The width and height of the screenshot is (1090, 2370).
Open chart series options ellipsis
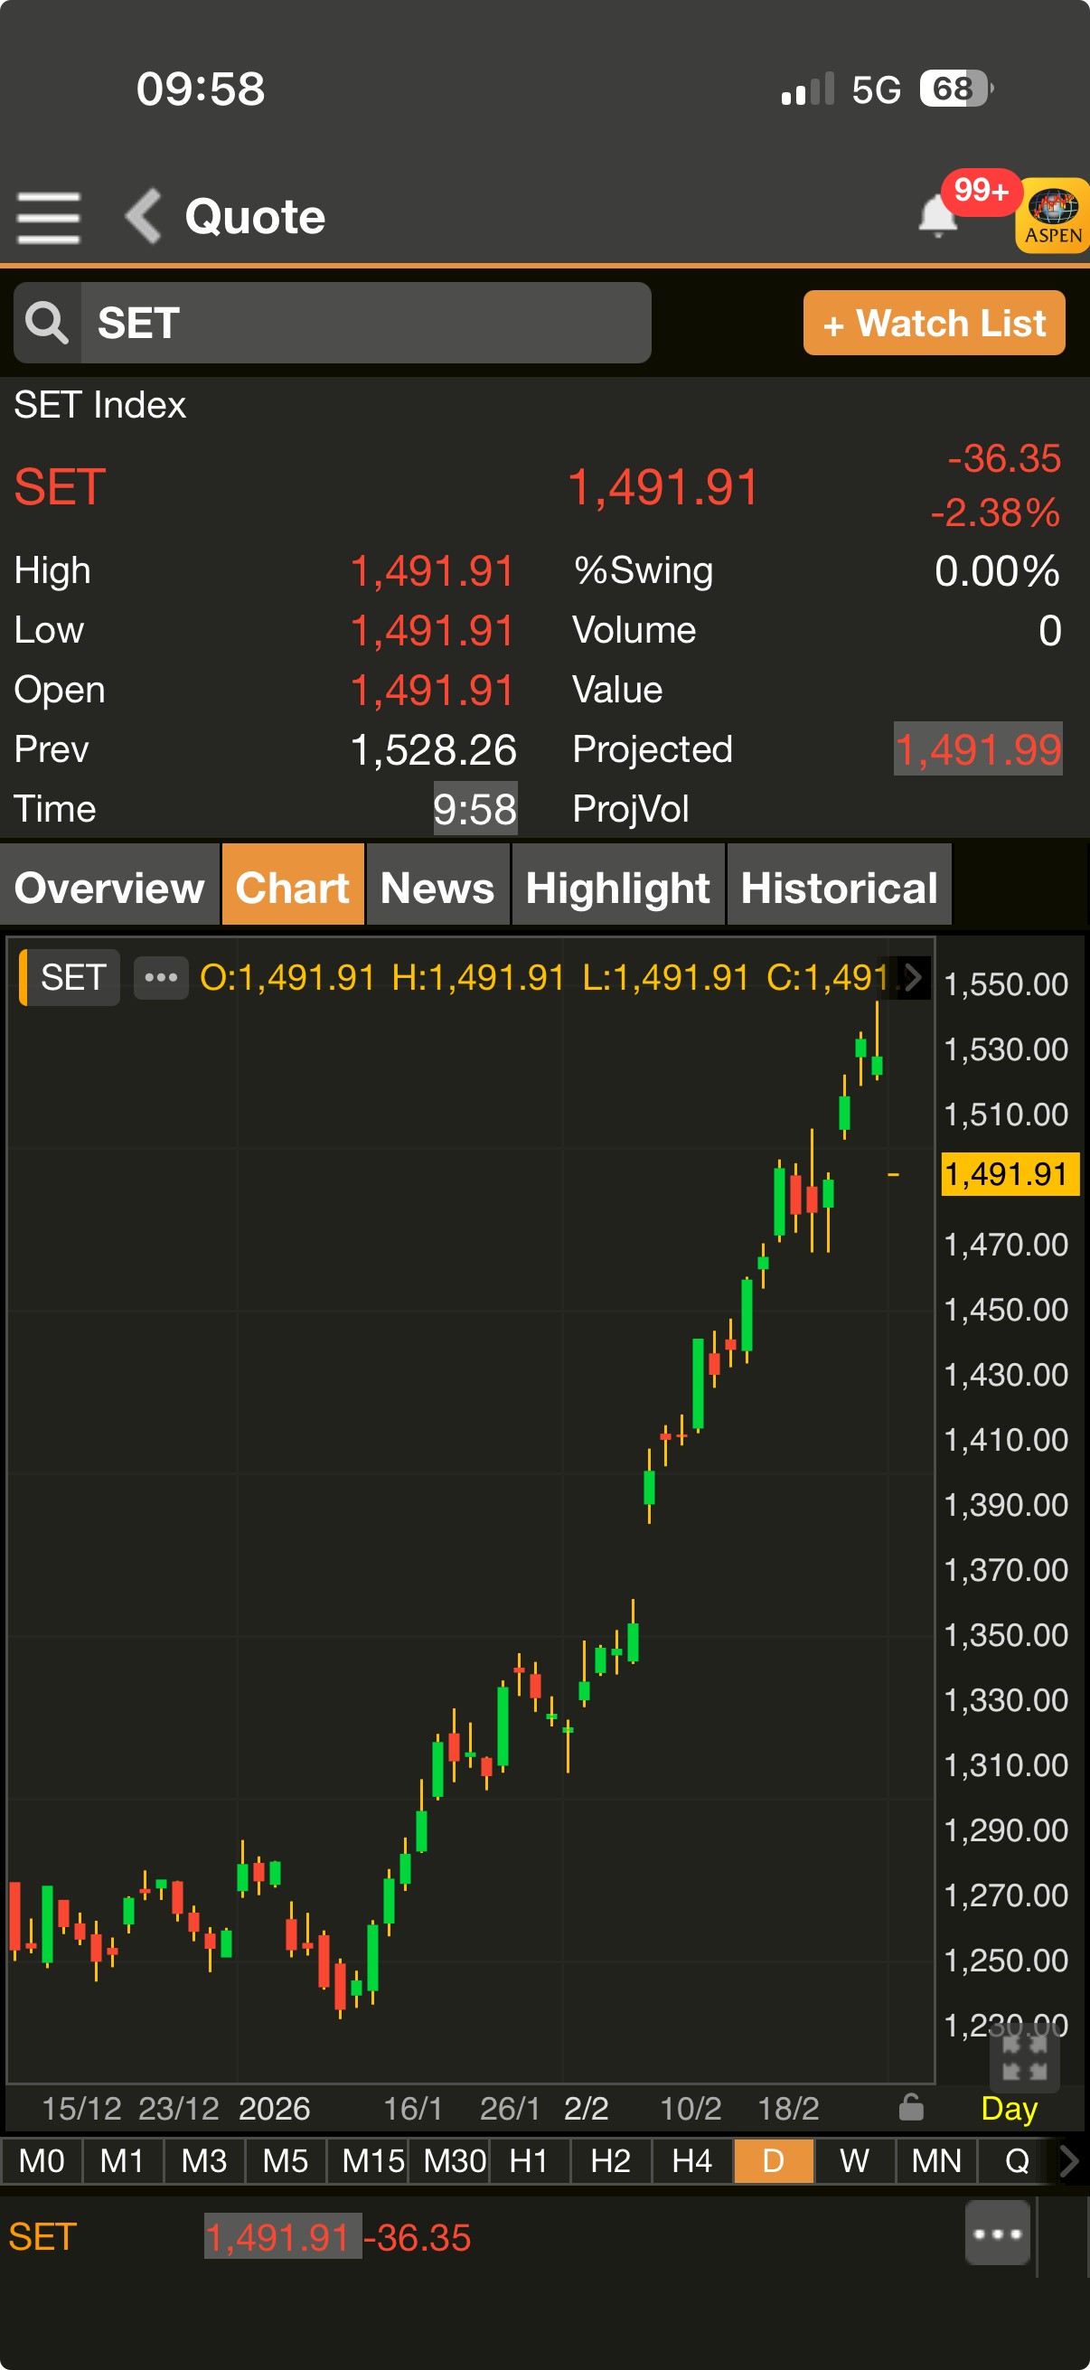(161, 977)
